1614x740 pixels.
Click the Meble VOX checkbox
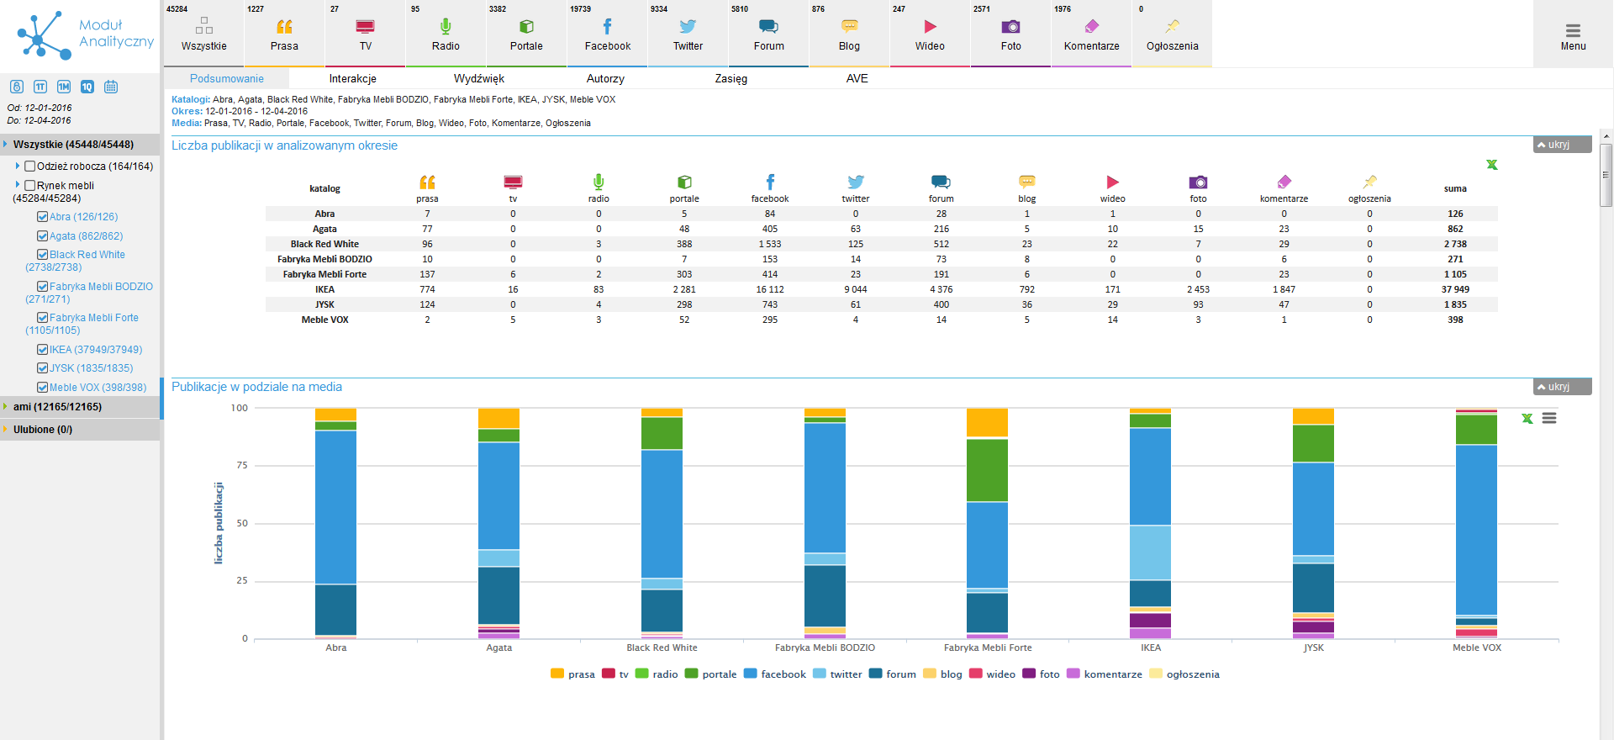point(42,388)
